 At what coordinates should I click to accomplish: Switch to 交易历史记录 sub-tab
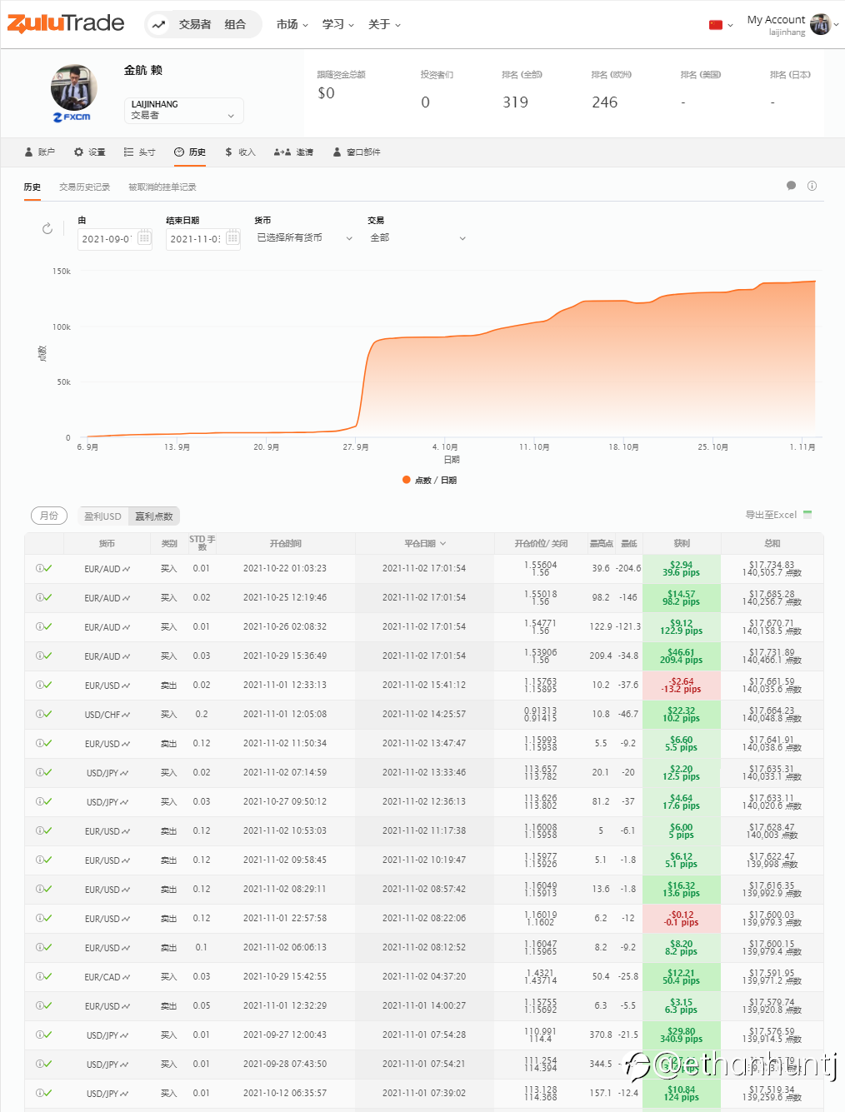(84, 187)
